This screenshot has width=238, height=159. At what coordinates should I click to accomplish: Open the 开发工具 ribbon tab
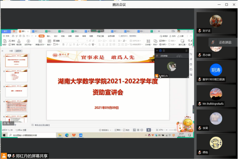click(101, 36)
